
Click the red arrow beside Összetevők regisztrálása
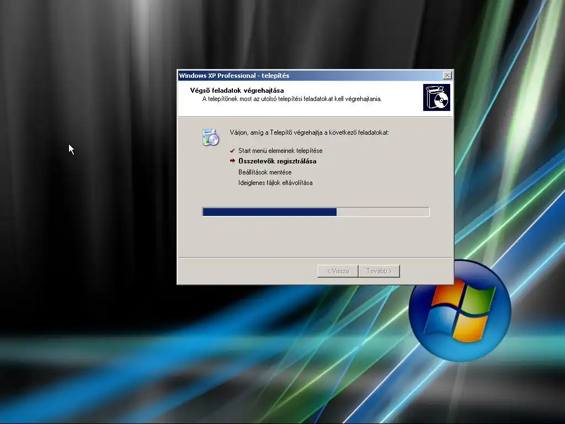point(232,161)
